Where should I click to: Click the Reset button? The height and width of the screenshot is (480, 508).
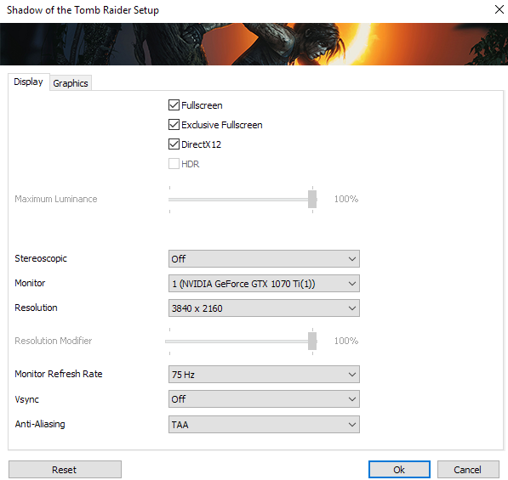65,470
